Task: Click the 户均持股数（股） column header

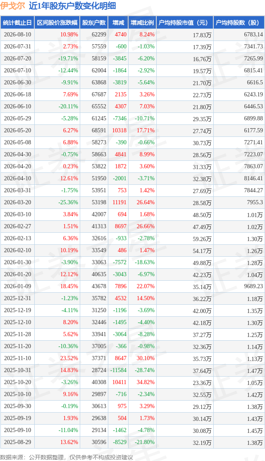Action: [x=239, y=23]
